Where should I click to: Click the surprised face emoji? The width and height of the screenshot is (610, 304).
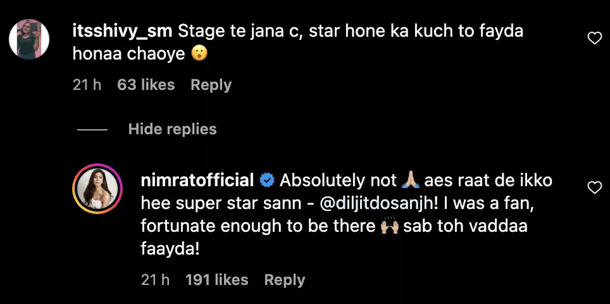[199, 55]
